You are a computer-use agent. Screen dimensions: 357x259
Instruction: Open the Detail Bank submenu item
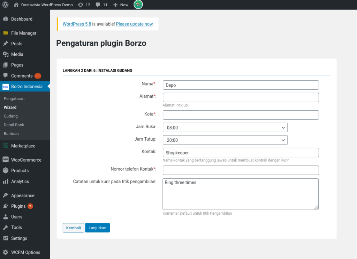coord(14,125)
